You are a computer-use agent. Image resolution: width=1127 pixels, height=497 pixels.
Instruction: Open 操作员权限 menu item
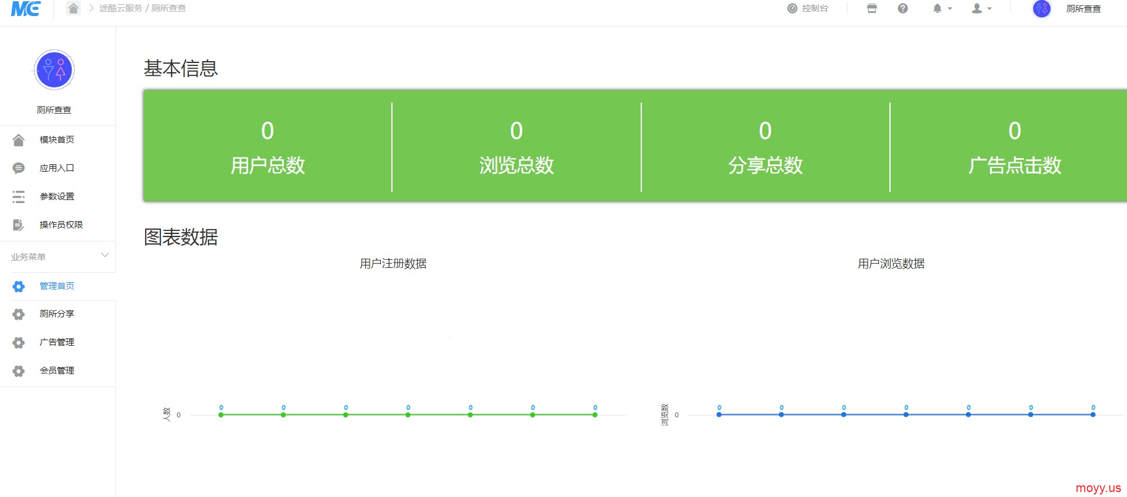58,225
